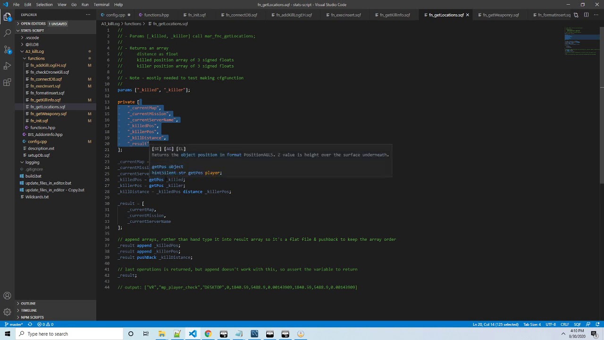Switch to the functions.hpp tab

pyautogui.click(x=156, y=15)
